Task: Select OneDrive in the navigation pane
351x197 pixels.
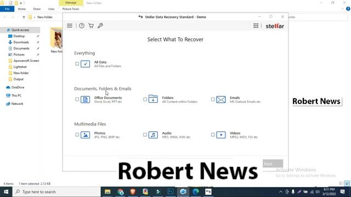Action: 18,88
